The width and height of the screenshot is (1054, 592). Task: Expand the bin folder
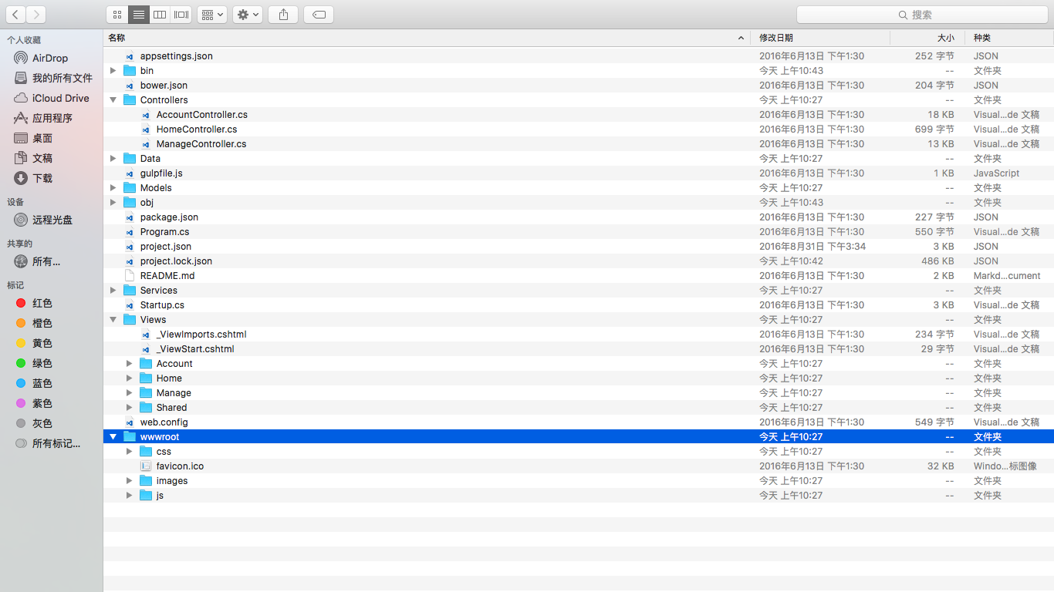pos(113,70)
